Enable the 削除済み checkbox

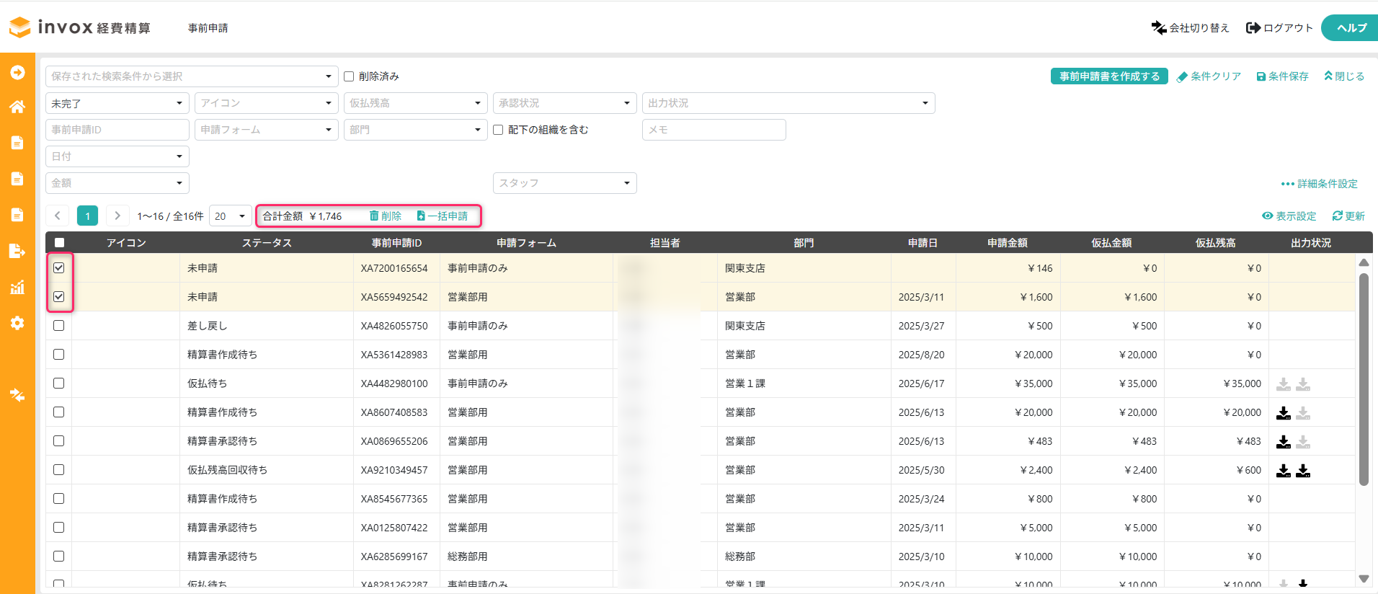[349, 76]
